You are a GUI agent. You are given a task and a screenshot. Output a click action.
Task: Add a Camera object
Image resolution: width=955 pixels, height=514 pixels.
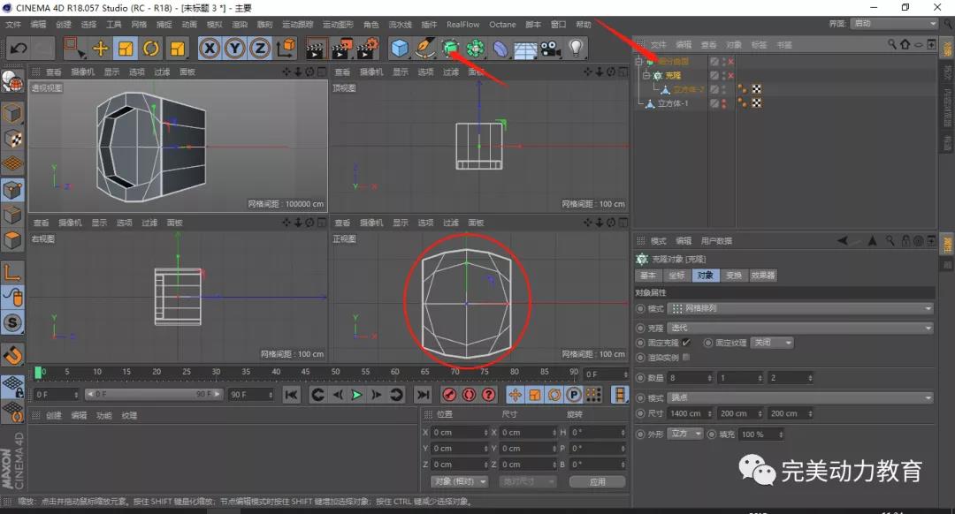pyautogui.click(x=551, y=48)
